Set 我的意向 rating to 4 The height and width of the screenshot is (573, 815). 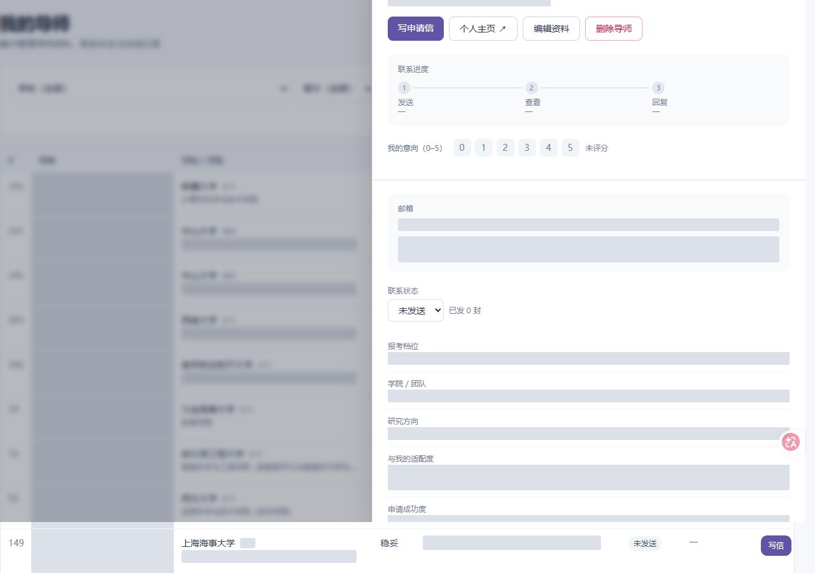click(549, 148)
